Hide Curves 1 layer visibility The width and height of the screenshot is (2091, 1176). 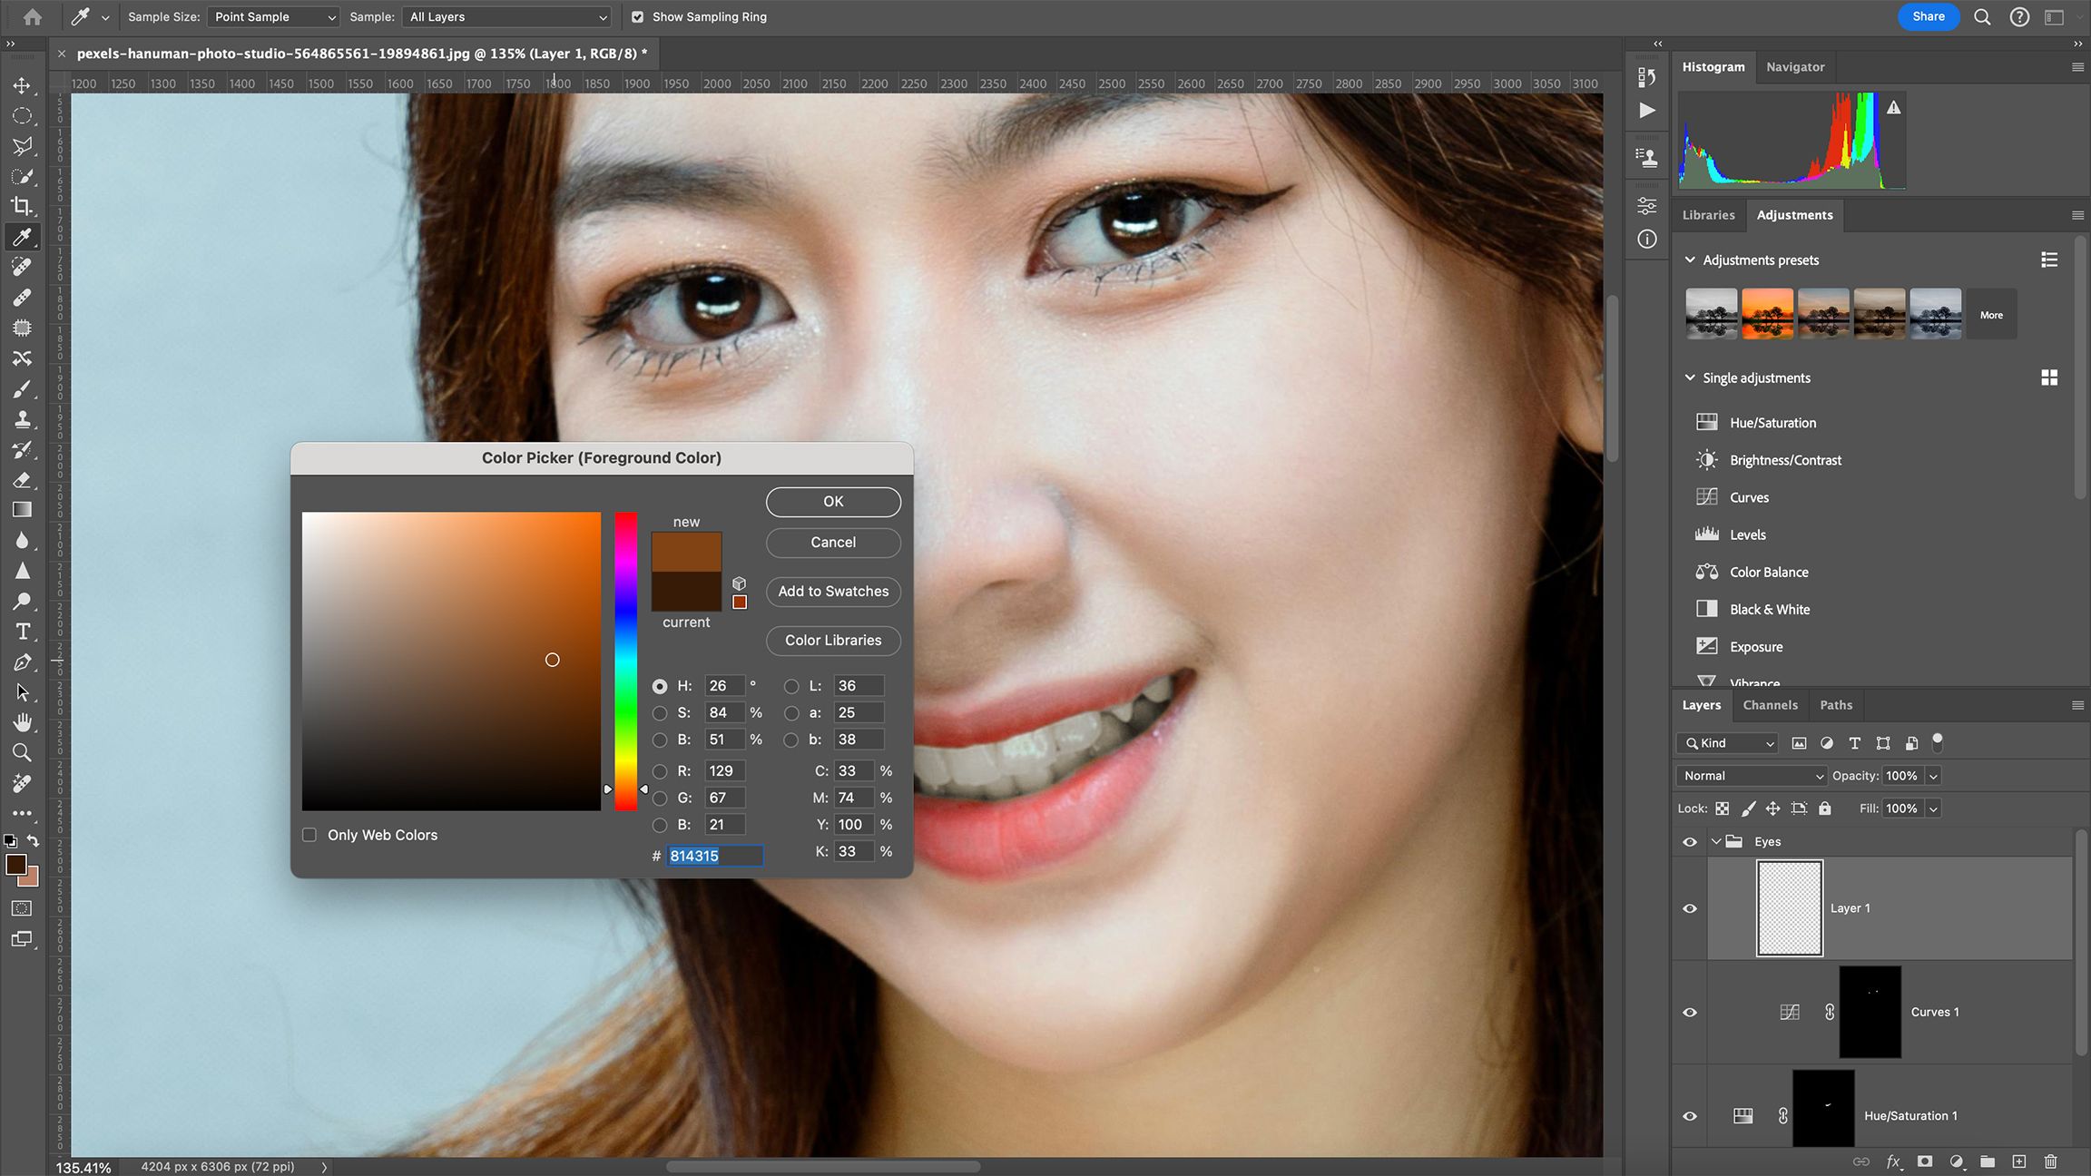pyautogui.click(x=1690, y=1013)
